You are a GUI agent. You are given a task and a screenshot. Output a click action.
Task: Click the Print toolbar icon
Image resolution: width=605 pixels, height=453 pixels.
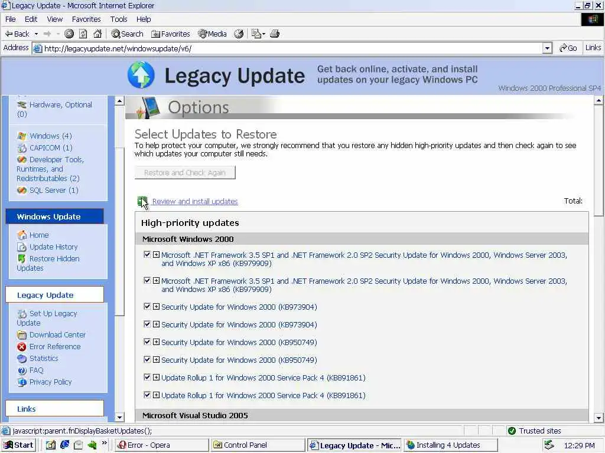[x=275, y=34]
